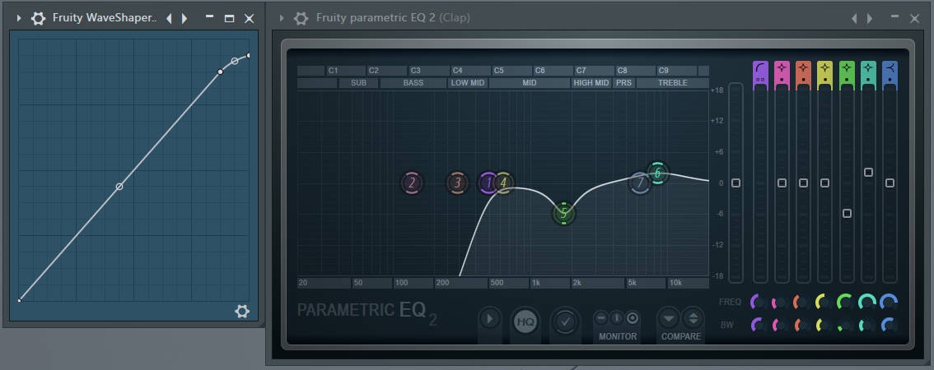Select the circle monitor mode option
This screenshot has width=934, height=370.
(x=633, y=318)
